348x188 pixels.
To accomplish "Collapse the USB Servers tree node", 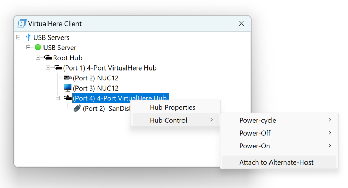I will coord(18,37).
